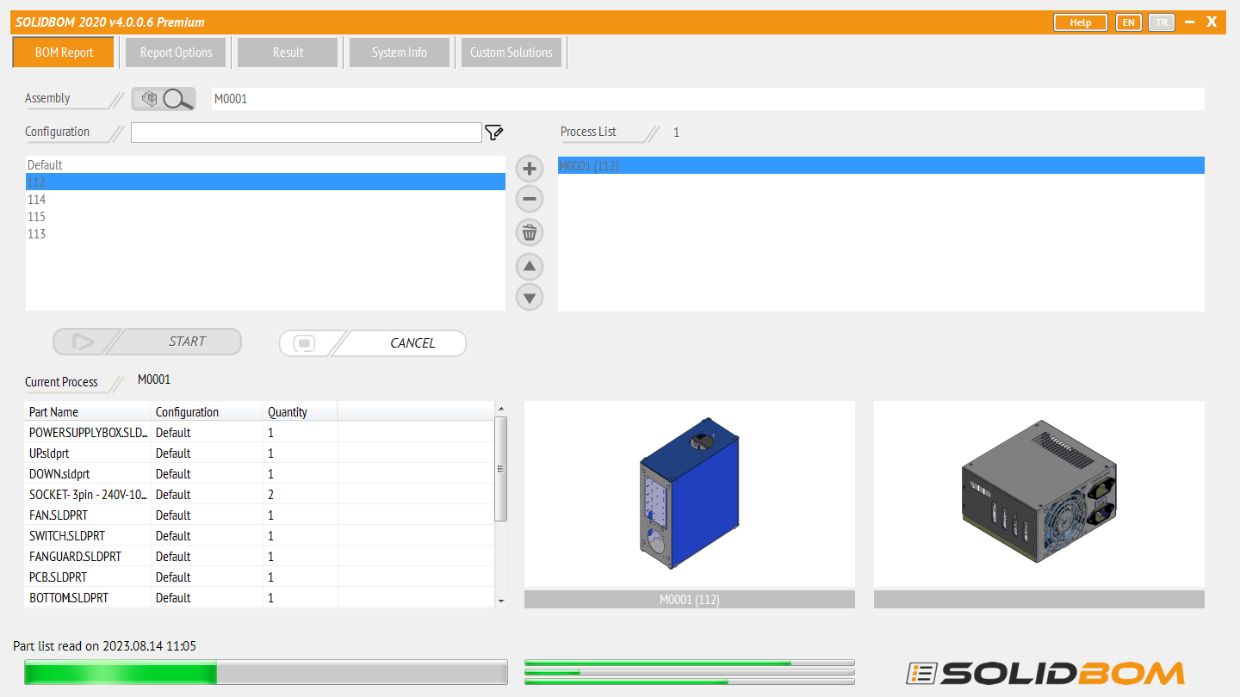The height and width of the screenshot is (697, 1240).
Task: Click the Part Name column header
Action: click(88, 412)
